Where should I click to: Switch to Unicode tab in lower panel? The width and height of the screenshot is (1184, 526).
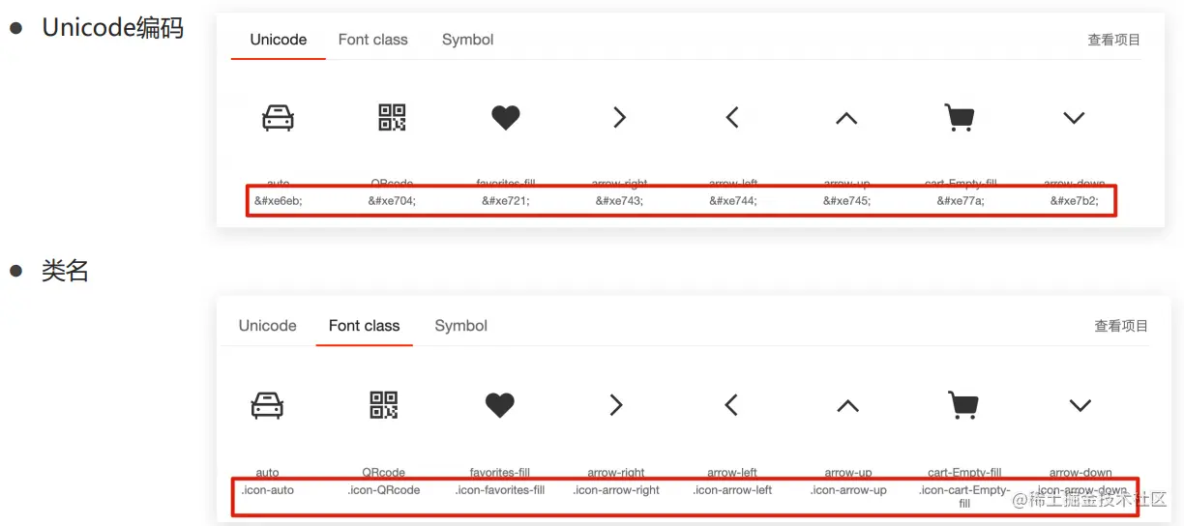click(x=267, y=326)
